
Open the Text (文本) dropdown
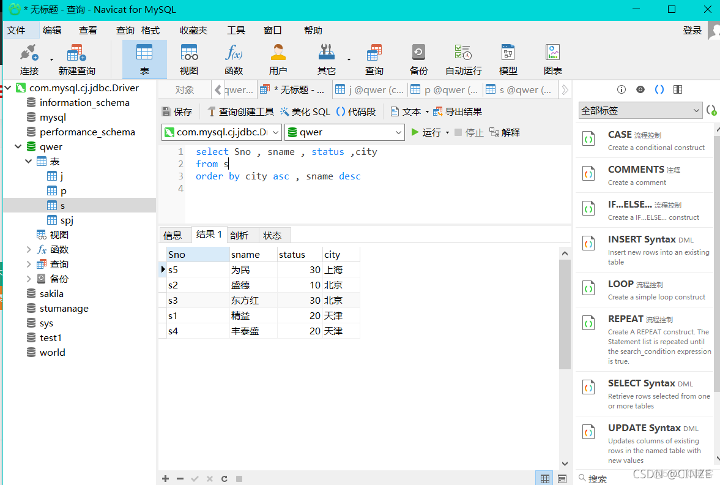[410, 111]
